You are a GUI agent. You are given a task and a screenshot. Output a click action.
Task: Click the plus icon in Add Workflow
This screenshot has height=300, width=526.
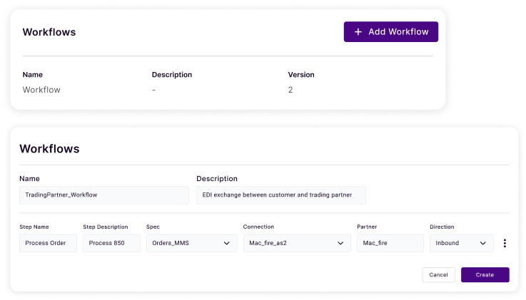358,32
